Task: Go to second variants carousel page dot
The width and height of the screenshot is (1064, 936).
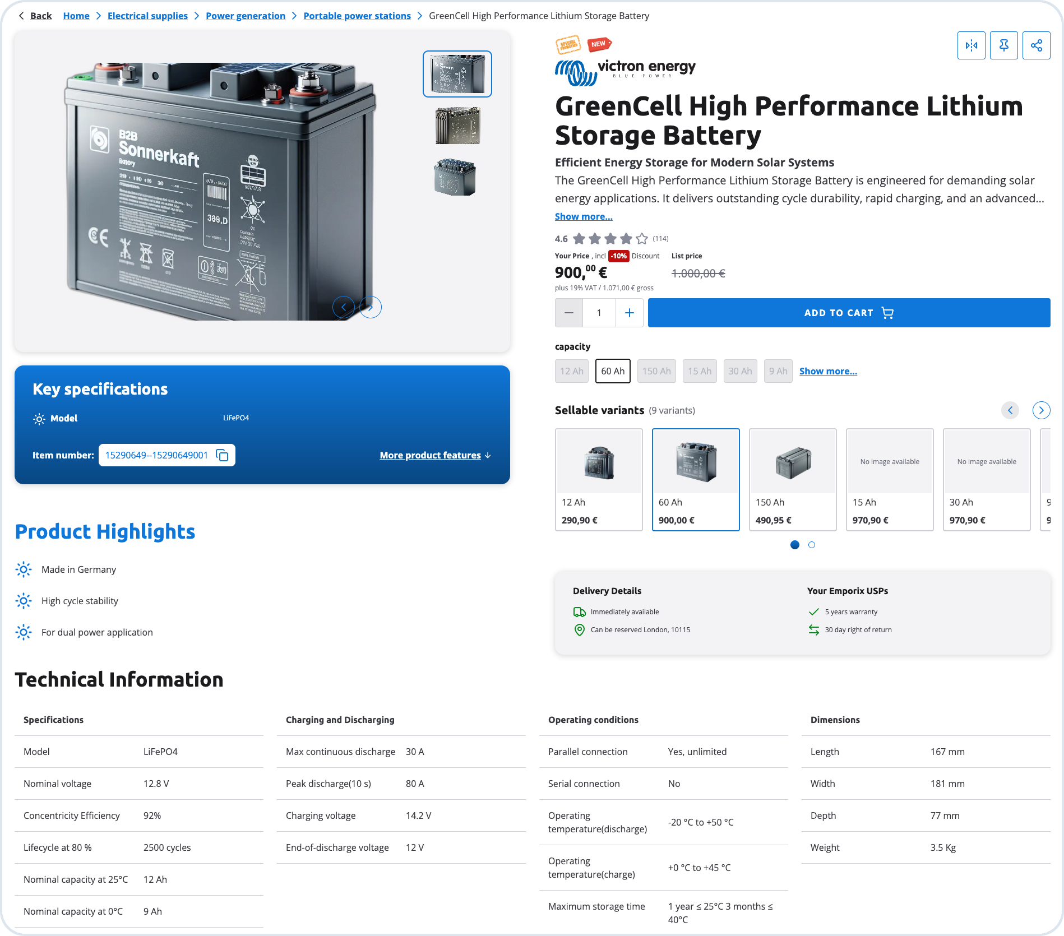Action: pyautogui.click(x=812, y=545)
